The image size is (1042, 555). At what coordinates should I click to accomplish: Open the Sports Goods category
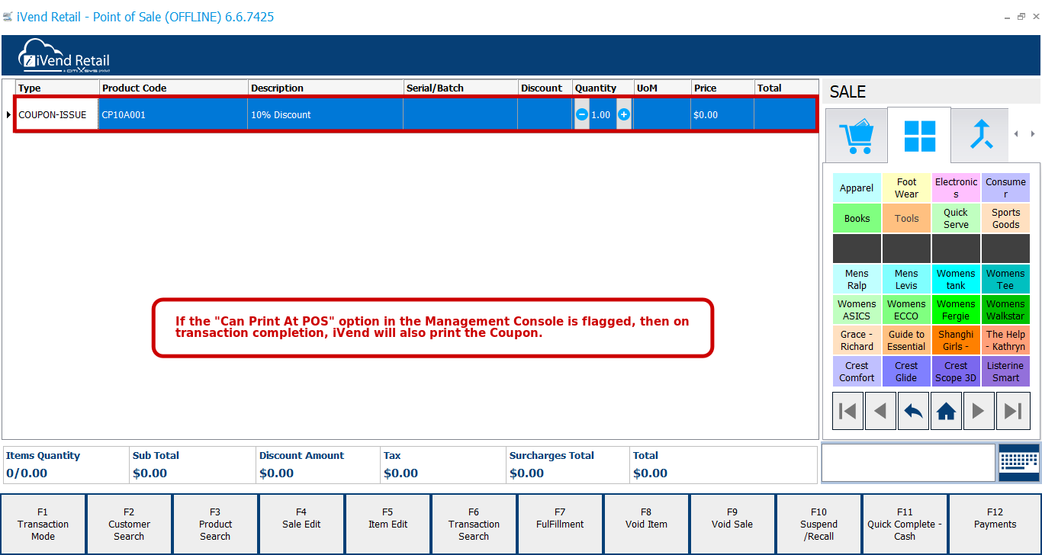(1005, 218)
